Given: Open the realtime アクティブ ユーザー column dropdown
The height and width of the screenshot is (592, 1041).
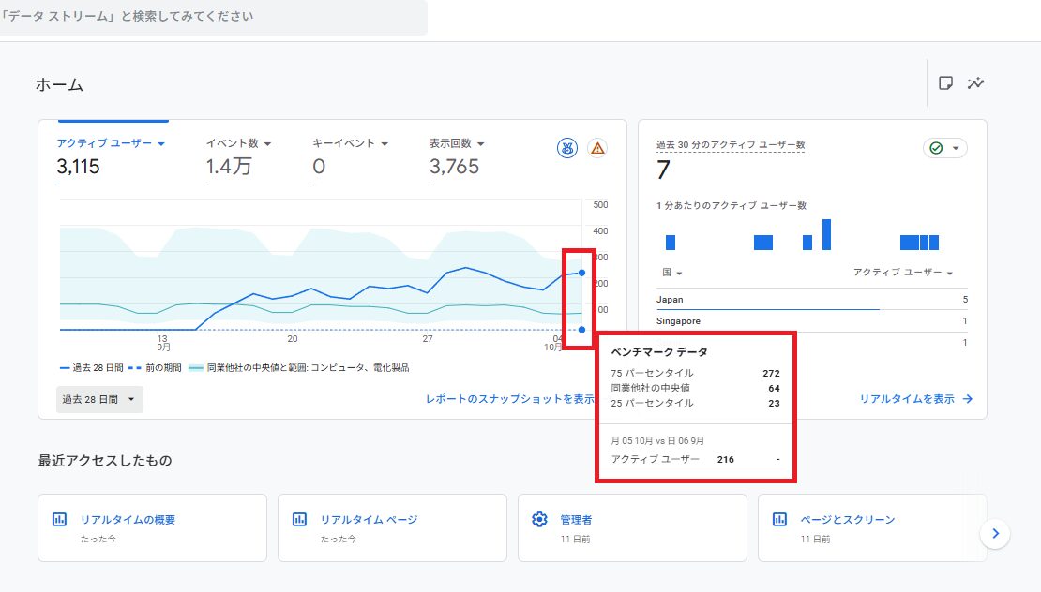Looking at the screenshot, I should coord(903,273).
